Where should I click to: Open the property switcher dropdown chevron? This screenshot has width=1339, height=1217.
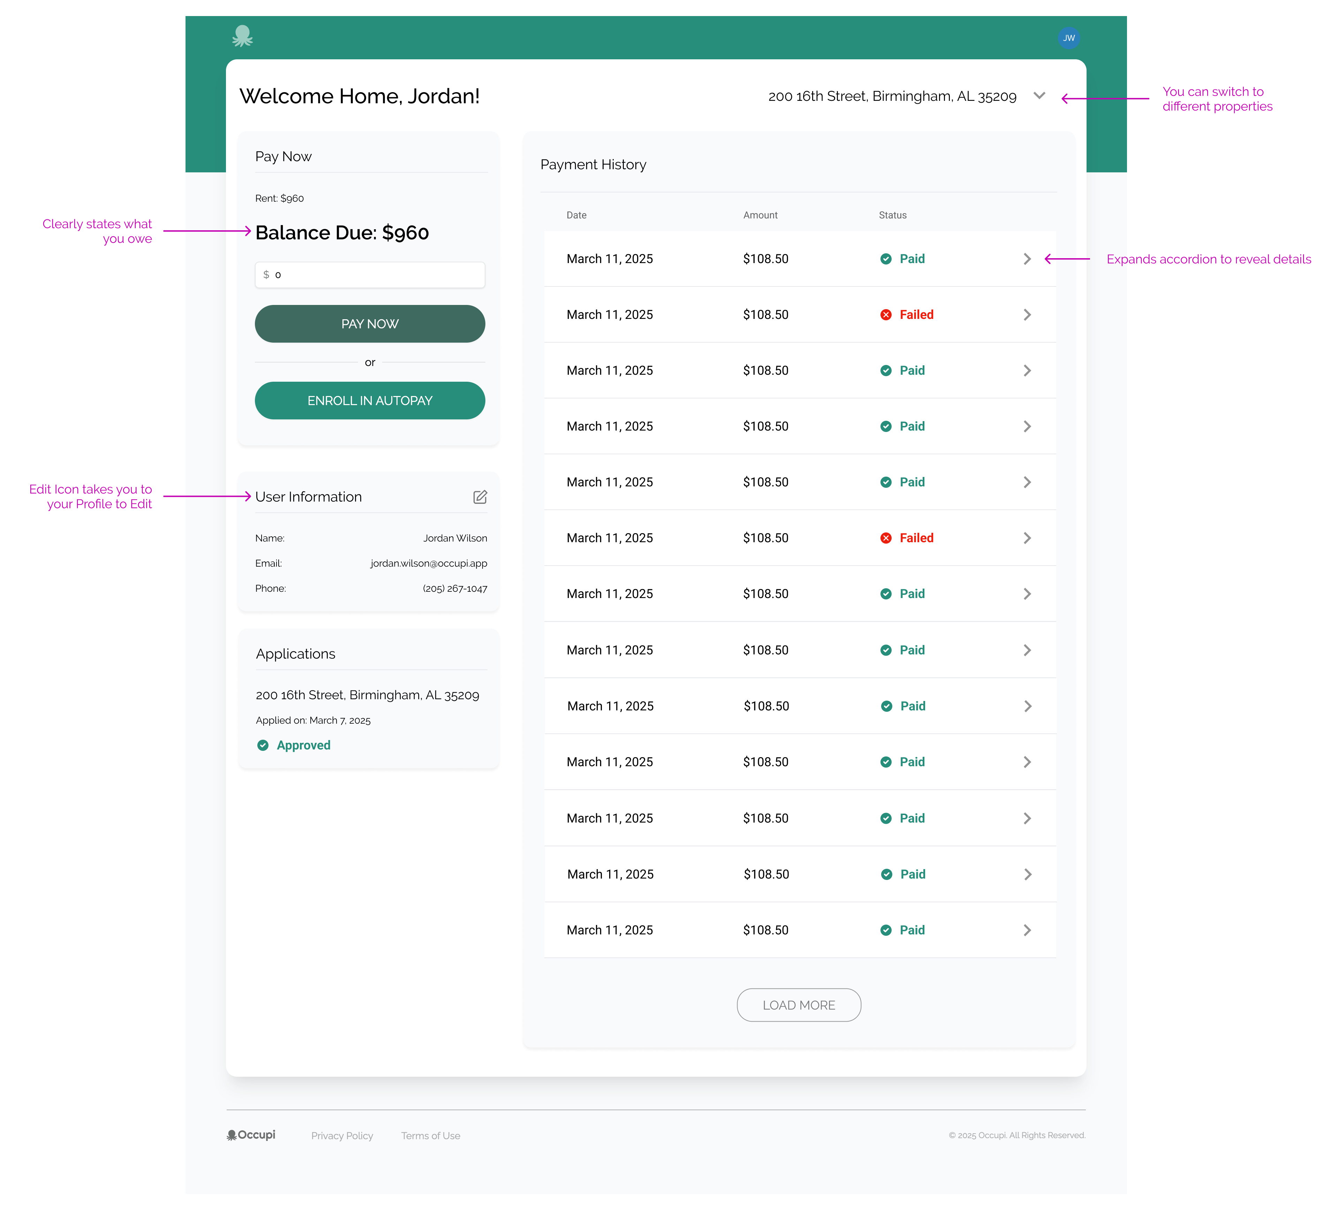[1039, 96]
